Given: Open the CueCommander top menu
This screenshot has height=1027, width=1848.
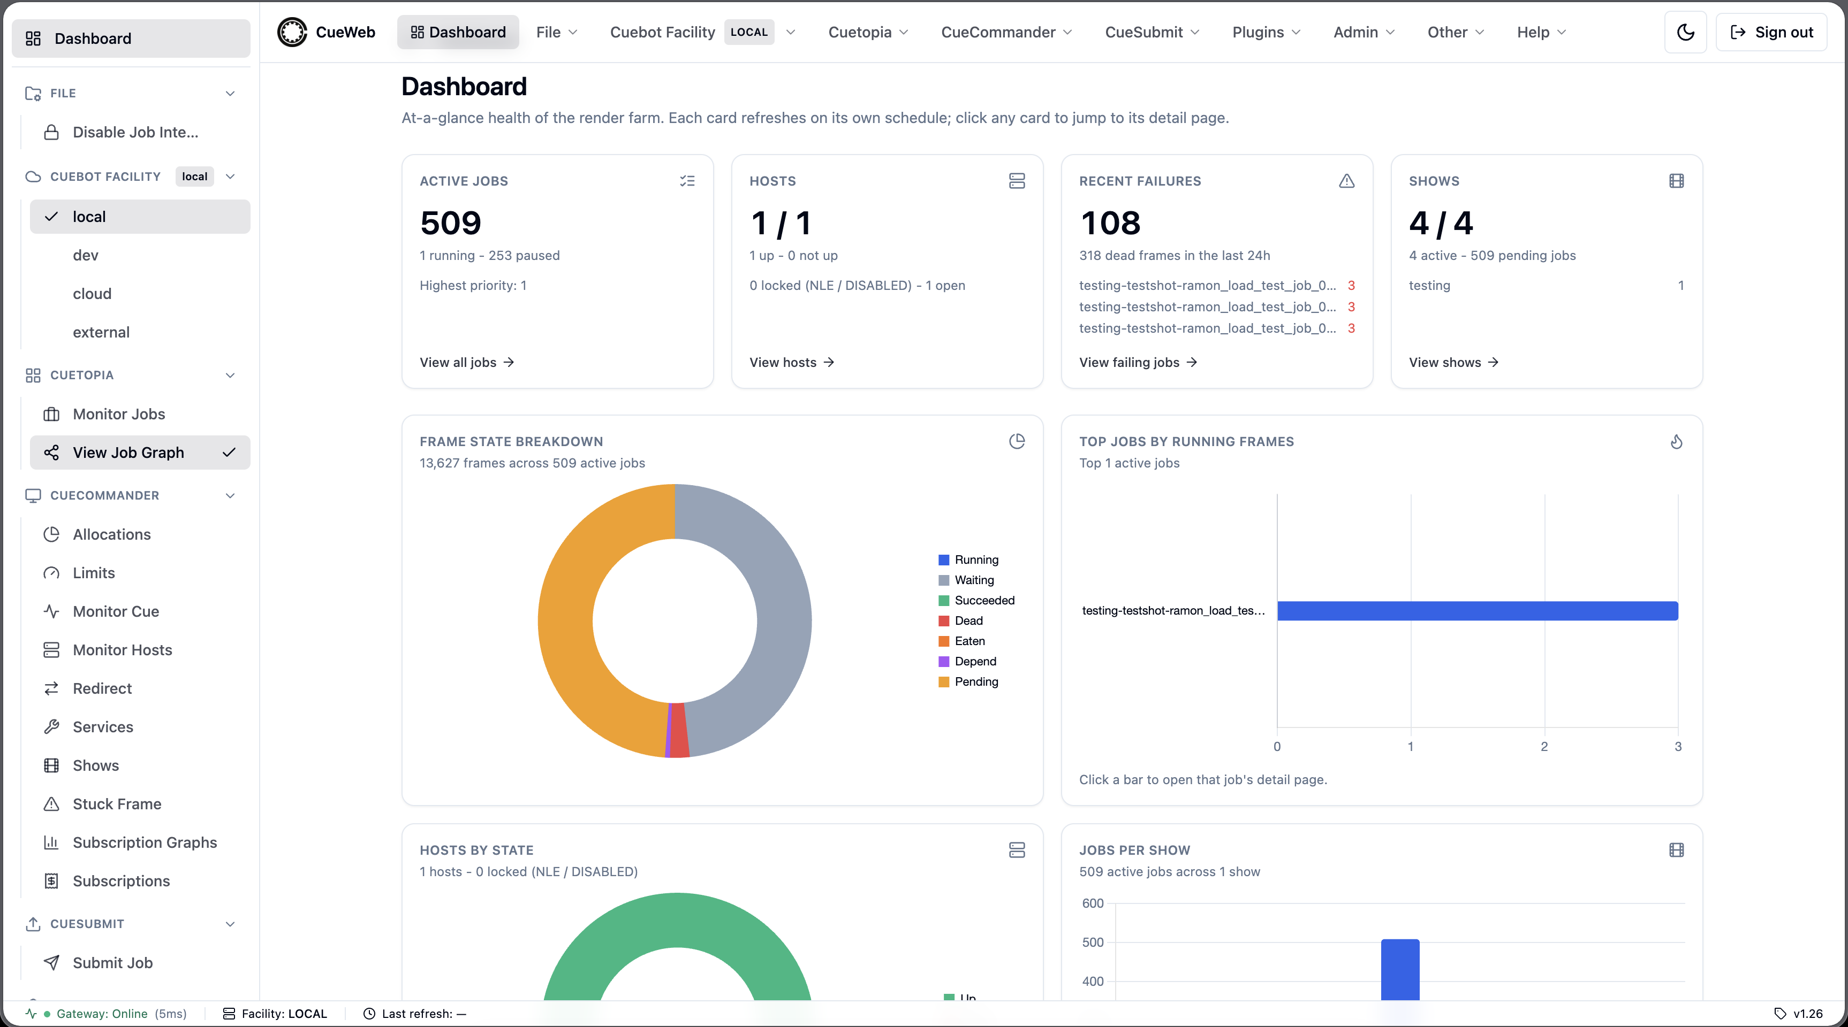Looking at the screenshot, I should coord(1006,32).
